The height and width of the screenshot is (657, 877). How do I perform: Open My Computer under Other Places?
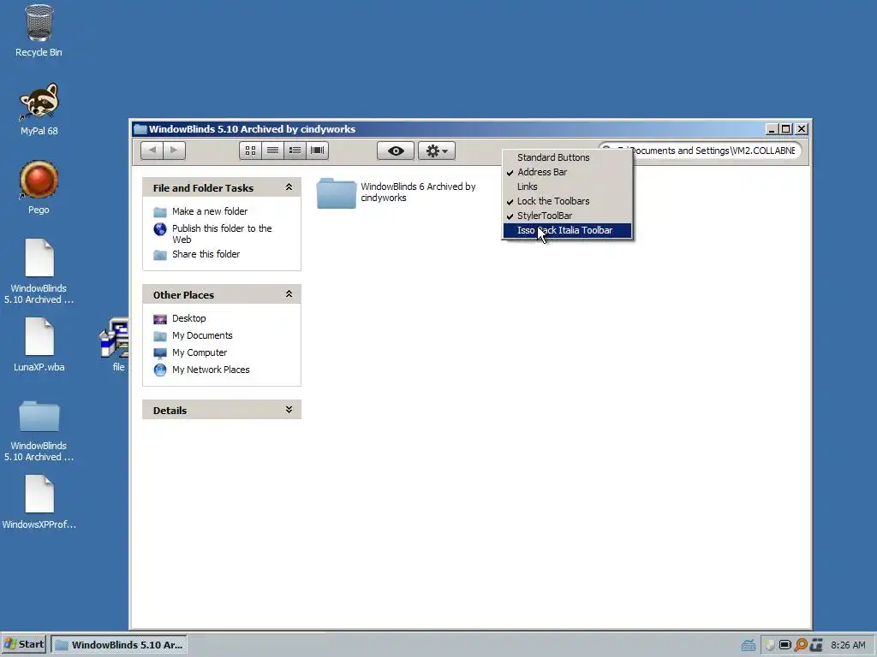point(200,352)
